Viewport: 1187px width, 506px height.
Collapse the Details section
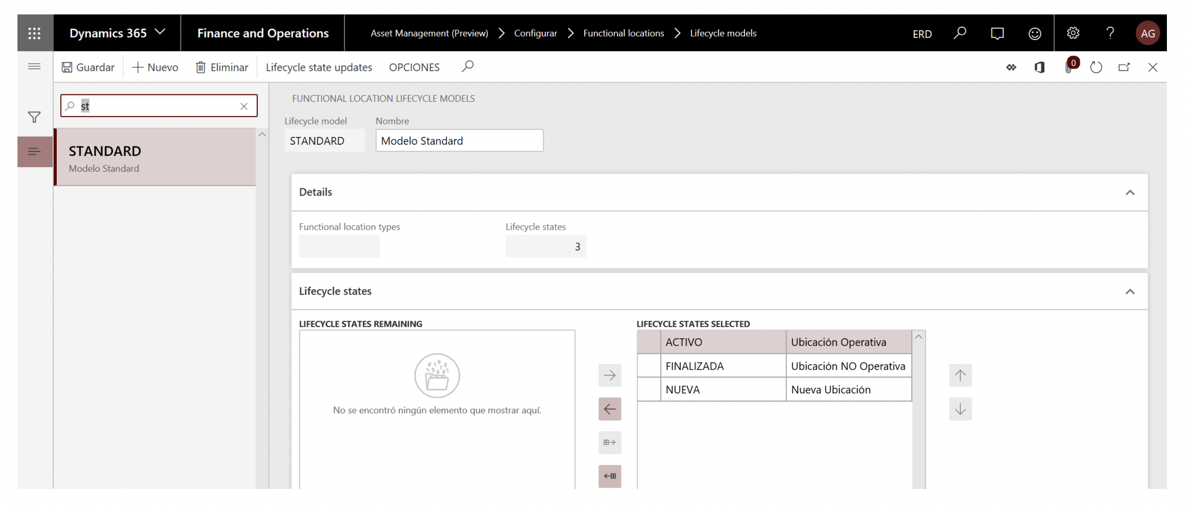pyautogui.click(x=1129, y=192)
